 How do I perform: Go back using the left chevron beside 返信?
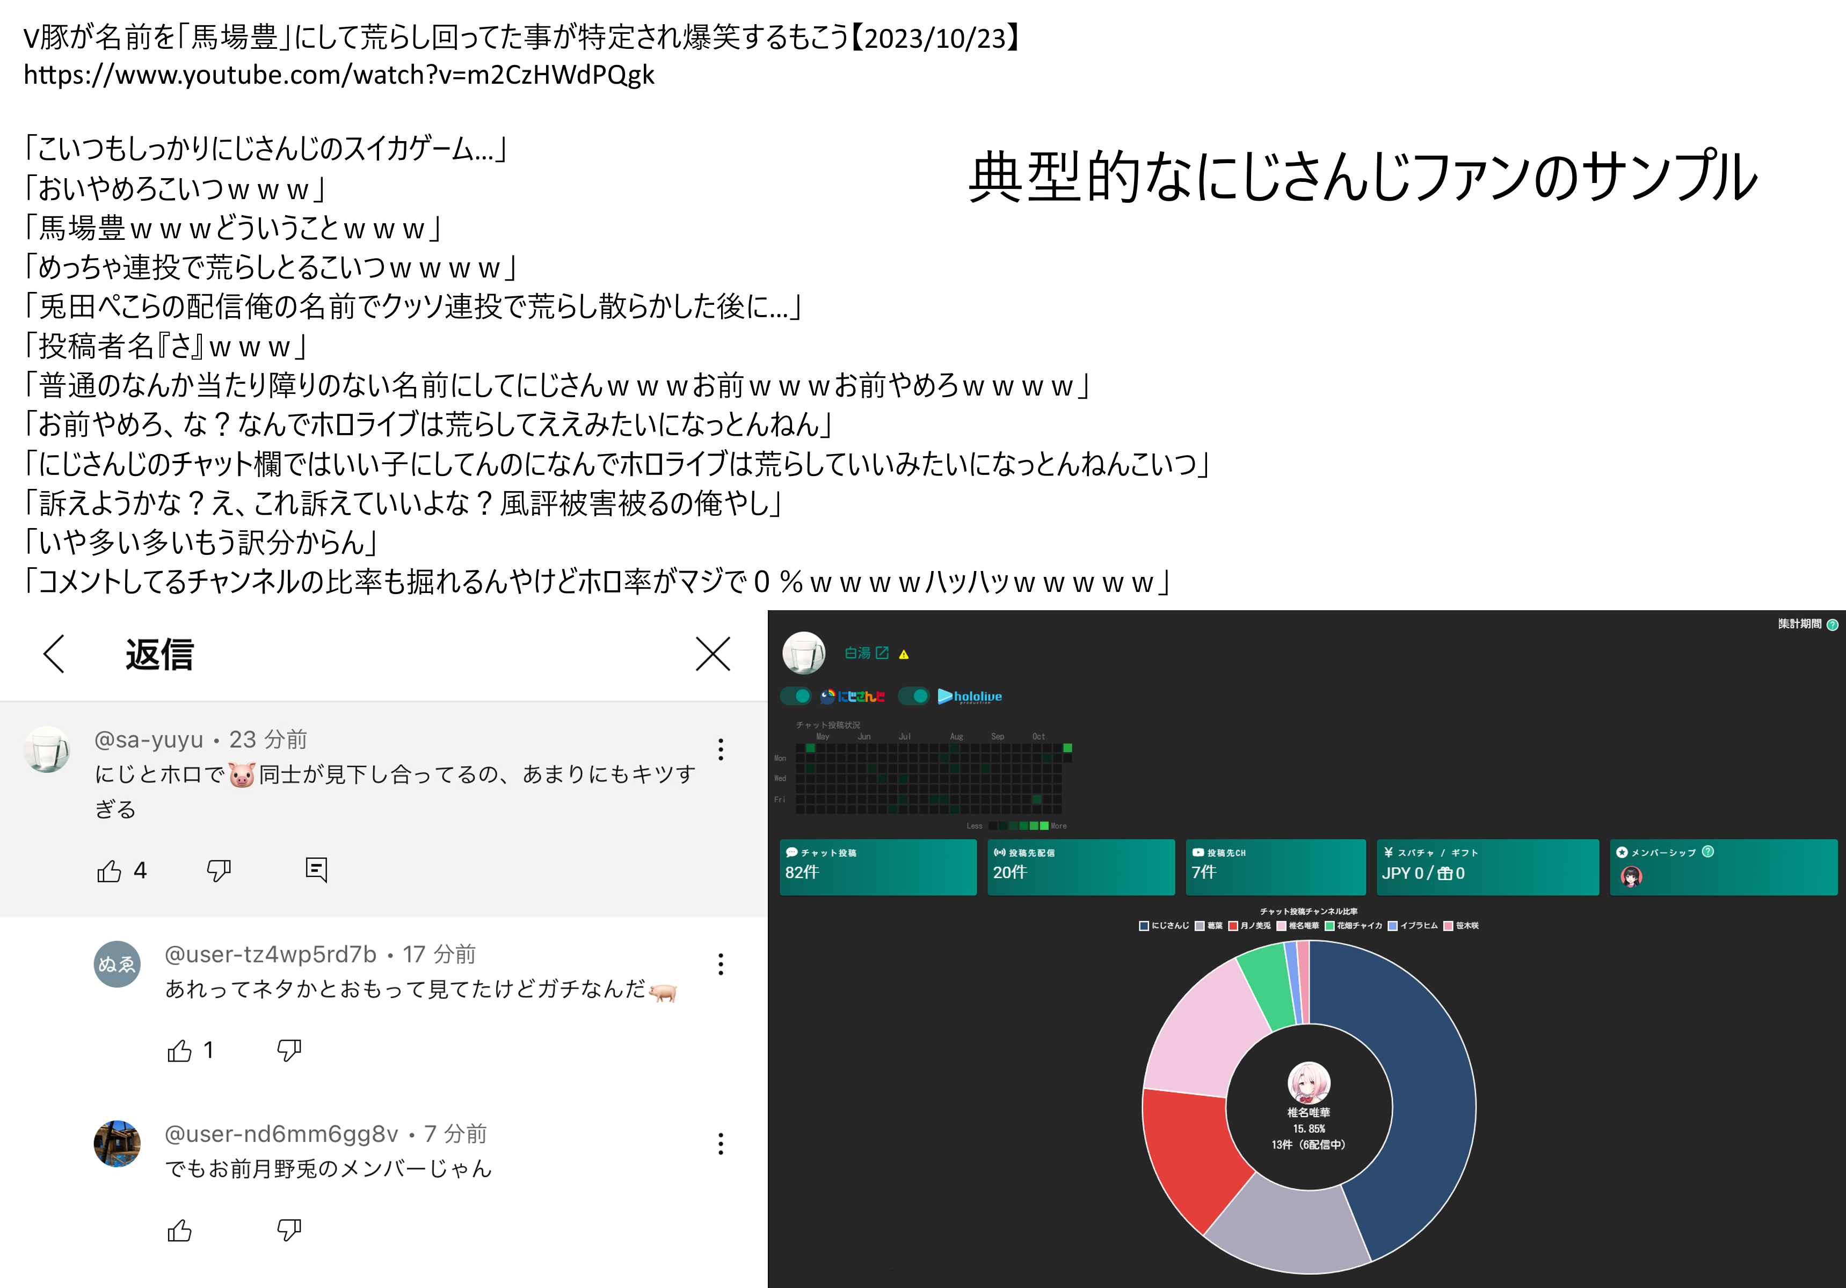pos(54,653)
